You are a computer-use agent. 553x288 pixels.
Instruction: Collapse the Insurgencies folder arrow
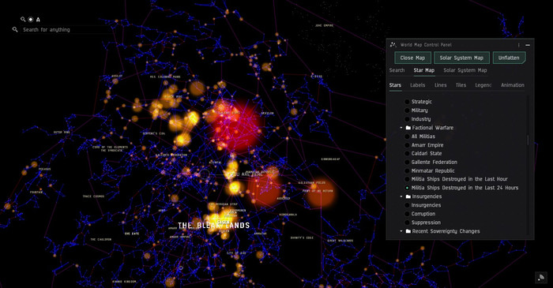[x=401, y=196]
